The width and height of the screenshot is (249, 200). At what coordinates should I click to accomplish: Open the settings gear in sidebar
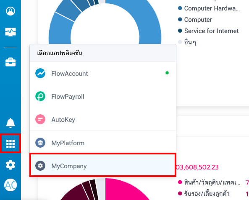point(10,165)
